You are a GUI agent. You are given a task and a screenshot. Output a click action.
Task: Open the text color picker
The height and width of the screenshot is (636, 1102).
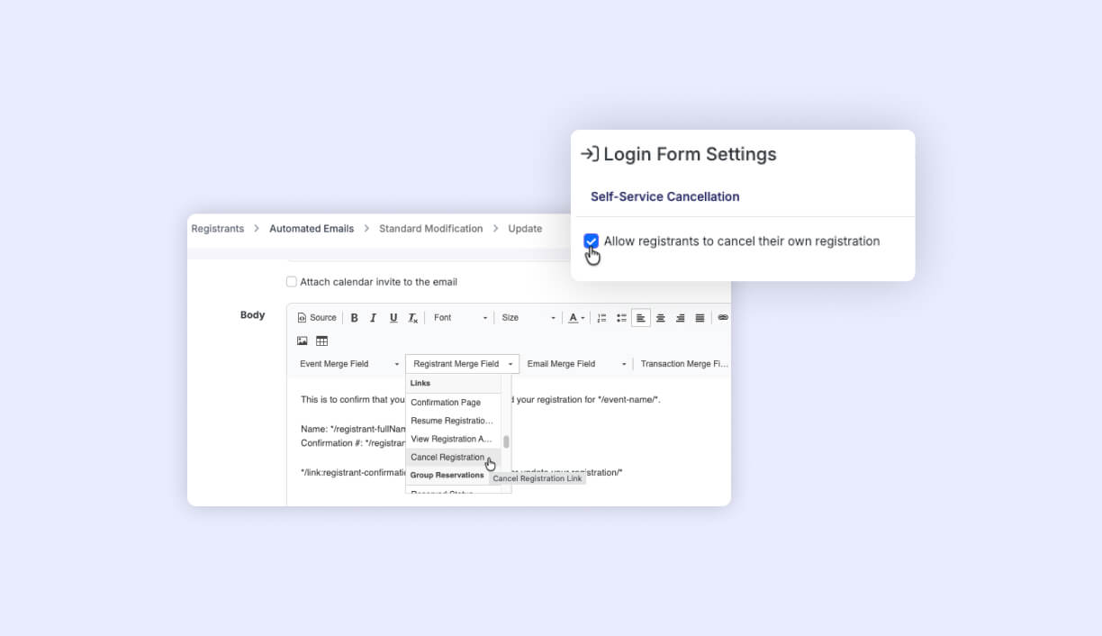pyautogui.click(x=576, y=318)
